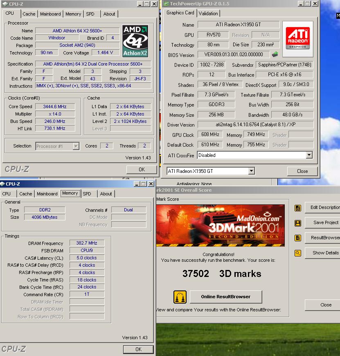This screenshot has width=340, height=356.
Task: Click the BIOS Version field in GPU-Z
Action: [234, 54]
